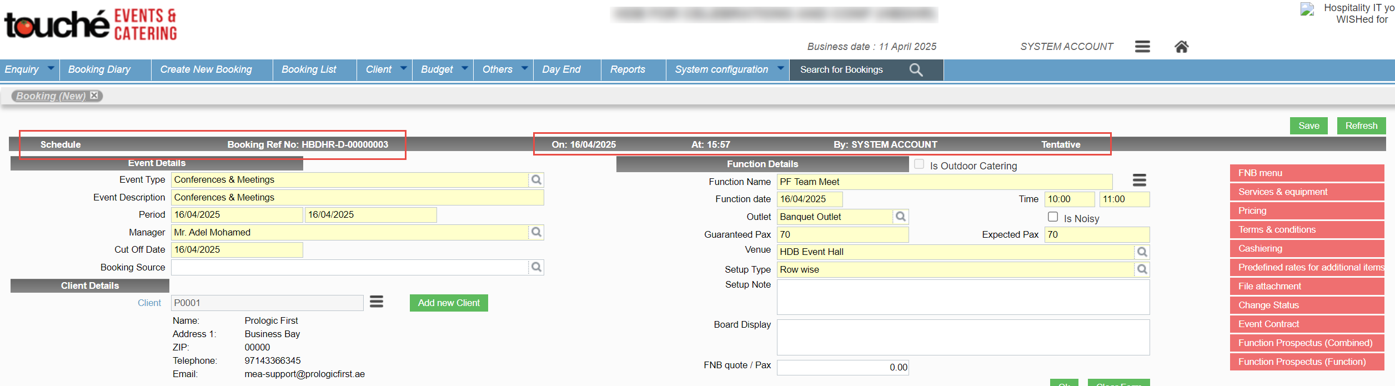Viewport: 1395px width, 386px height.
Task: Click the list icon next to Client field
Action: pos(377,302)
